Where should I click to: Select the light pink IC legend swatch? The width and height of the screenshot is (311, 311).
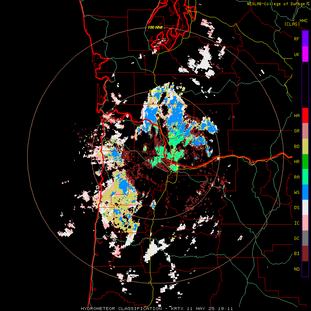pos(305,223)
